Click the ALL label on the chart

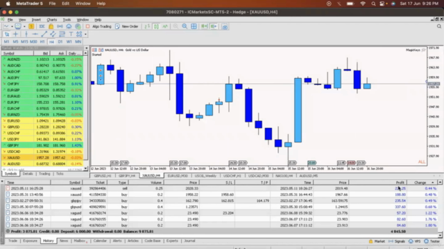tap(422, 162)
